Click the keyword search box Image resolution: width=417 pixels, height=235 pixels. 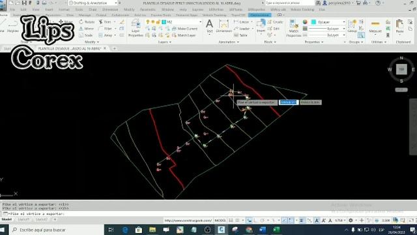(289, 3)
